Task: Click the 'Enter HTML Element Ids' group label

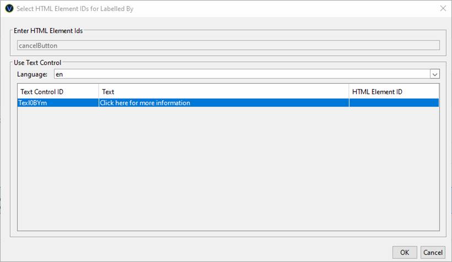Action: tap(48, 30)
